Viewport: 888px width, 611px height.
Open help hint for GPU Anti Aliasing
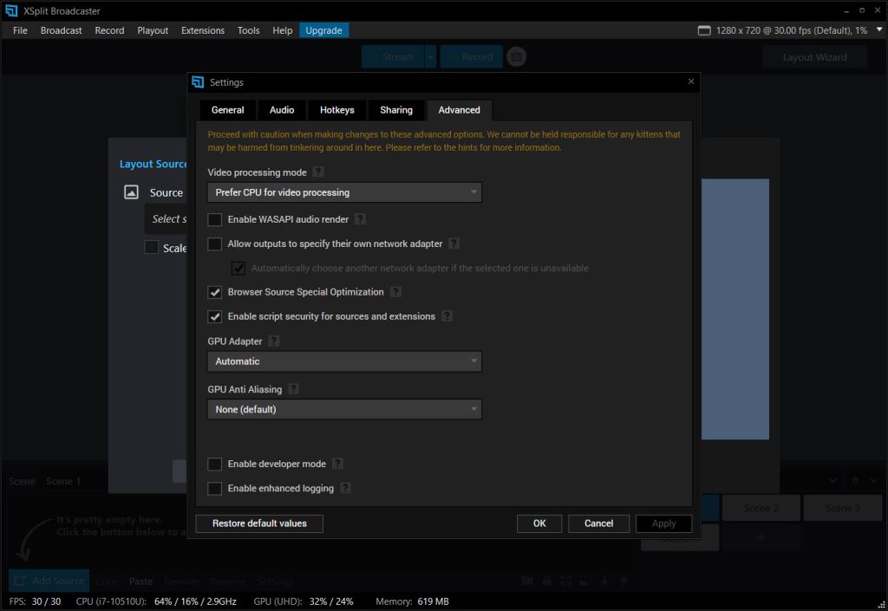(293, 389)
